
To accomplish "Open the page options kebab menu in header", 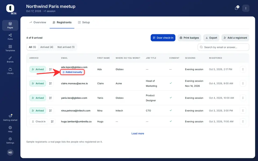I will [x=246, y=8].
